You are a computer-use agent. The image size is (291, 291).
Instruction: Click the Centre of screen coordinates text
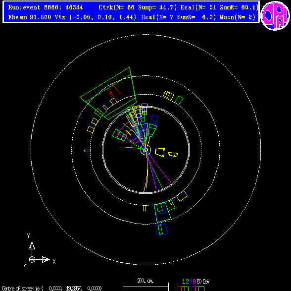click(52, 289)
